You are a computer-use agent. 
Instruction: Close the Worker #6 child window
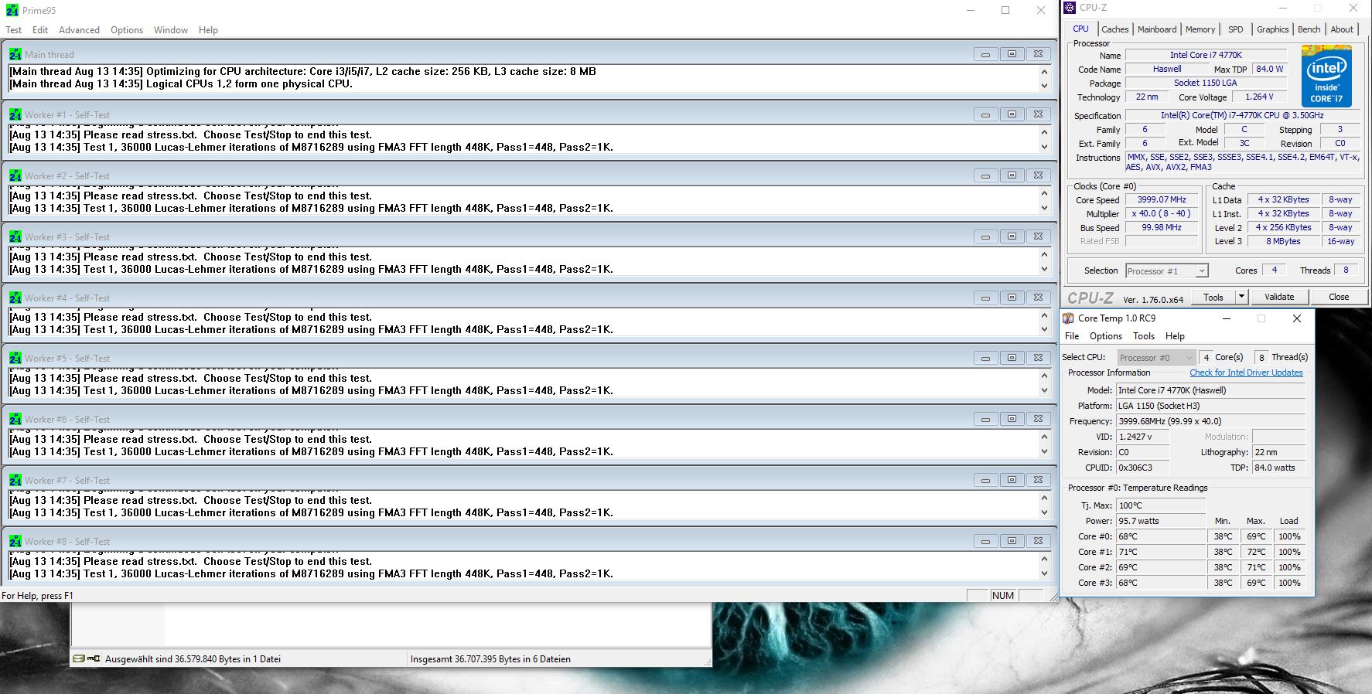1038,419
